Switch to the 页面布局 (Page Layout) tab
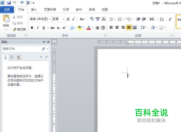Viewport: 181px width, 132px height. pos(50,10)
